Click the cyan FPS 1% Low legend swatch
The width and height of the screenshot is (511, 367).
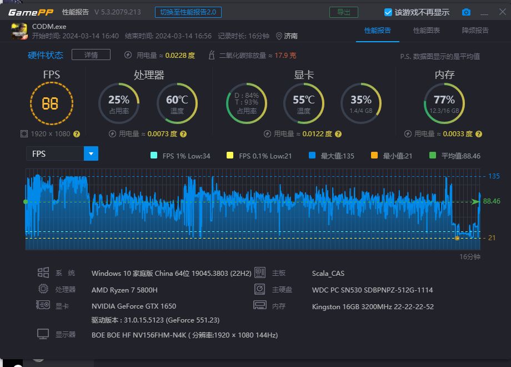point(154,155)
